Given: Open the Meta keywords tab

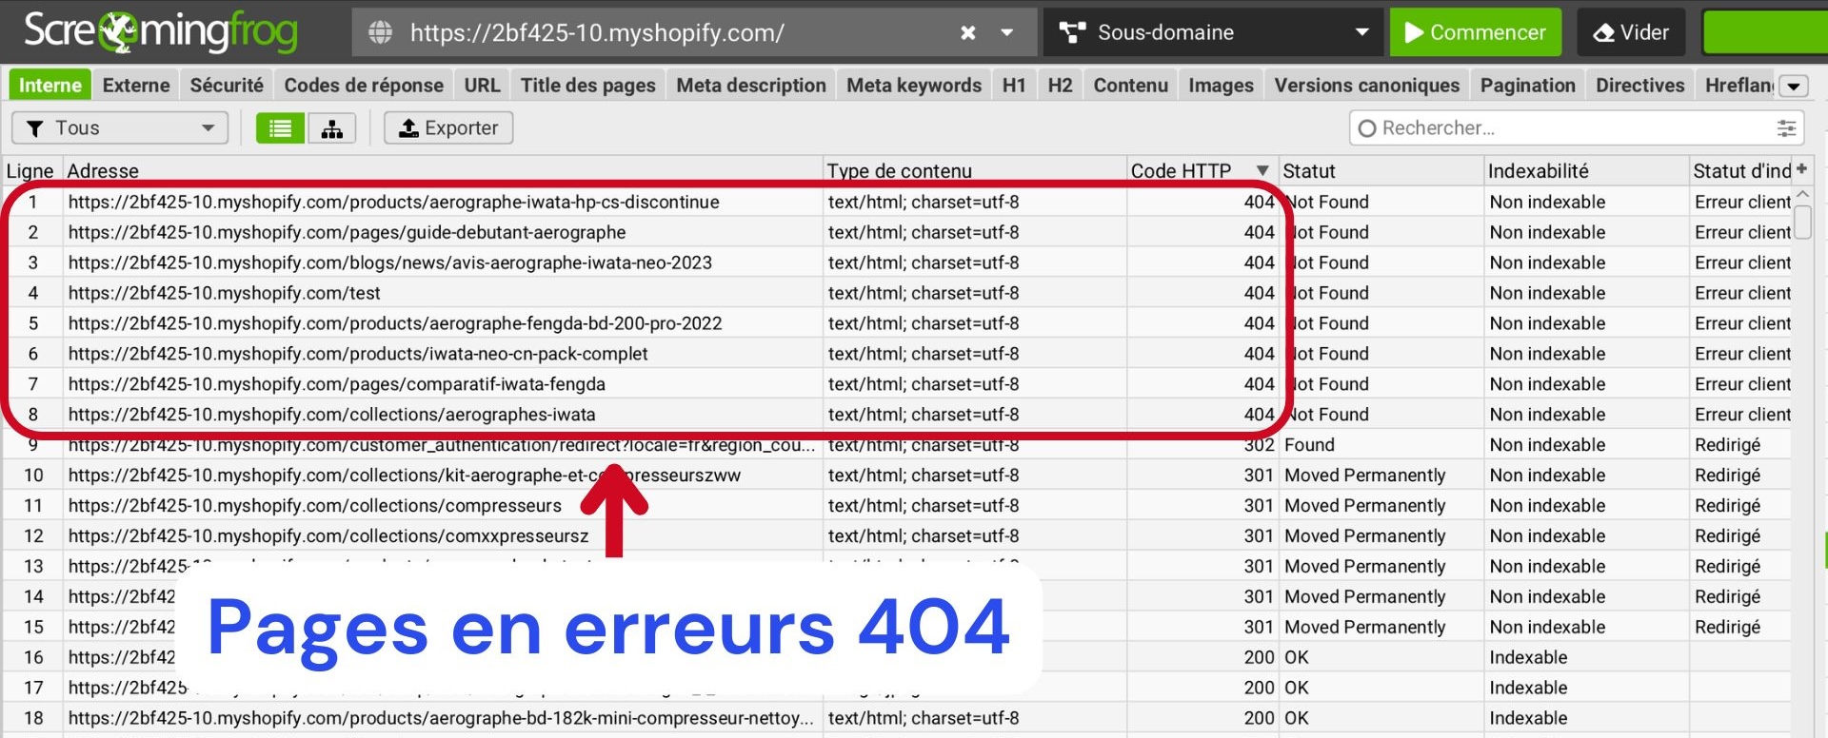Looking at the screenshot, I should pos(914,85).
